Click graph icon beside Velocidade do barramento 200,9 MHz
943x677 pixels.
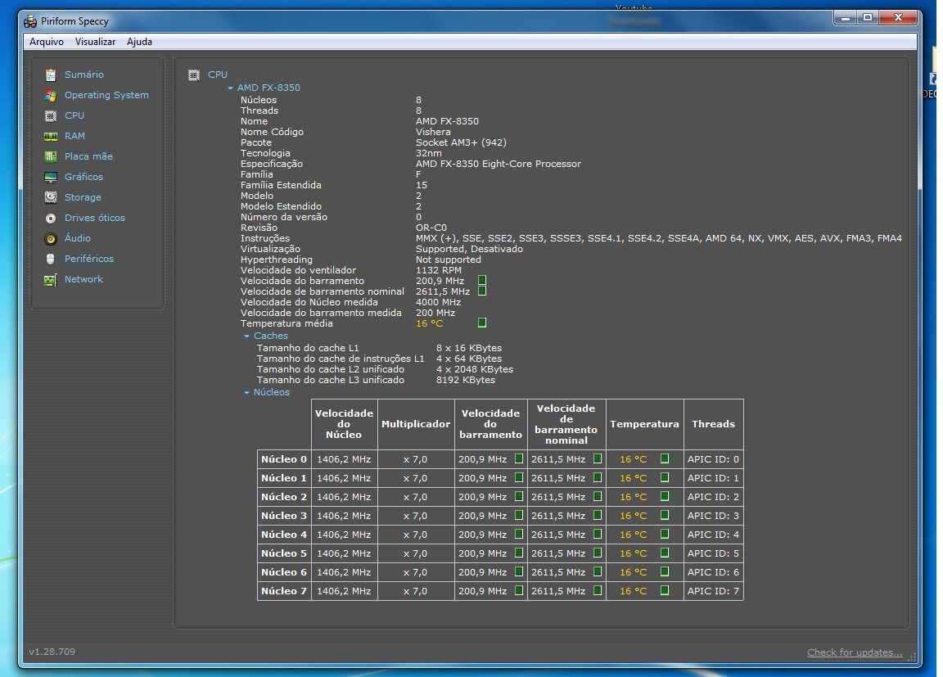tap(482, 281)
